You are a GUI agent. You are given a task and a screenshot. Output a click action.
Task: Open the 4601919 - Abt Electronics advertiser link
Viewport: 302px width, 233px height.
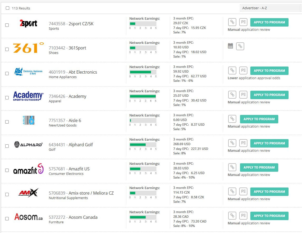[73, 72]
